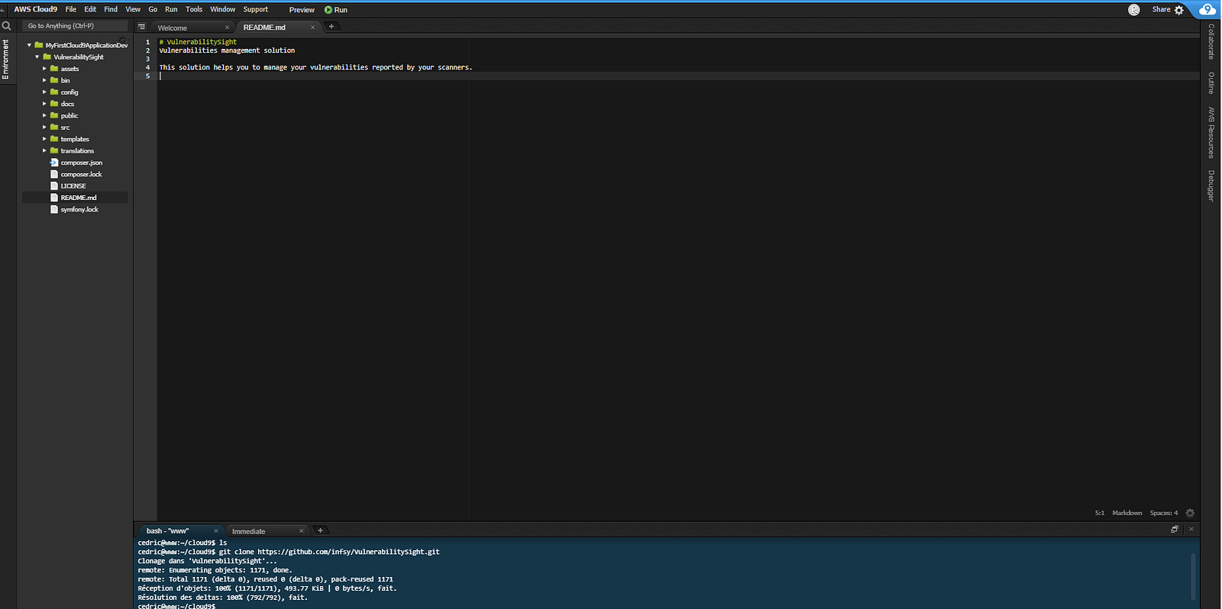
Task: Open the search magnifier in left sidebar
Action: 6,26
